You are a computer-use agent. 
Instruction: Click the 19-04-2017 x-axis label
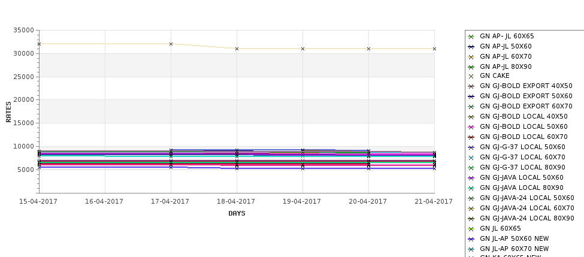(x=302, y=201)
